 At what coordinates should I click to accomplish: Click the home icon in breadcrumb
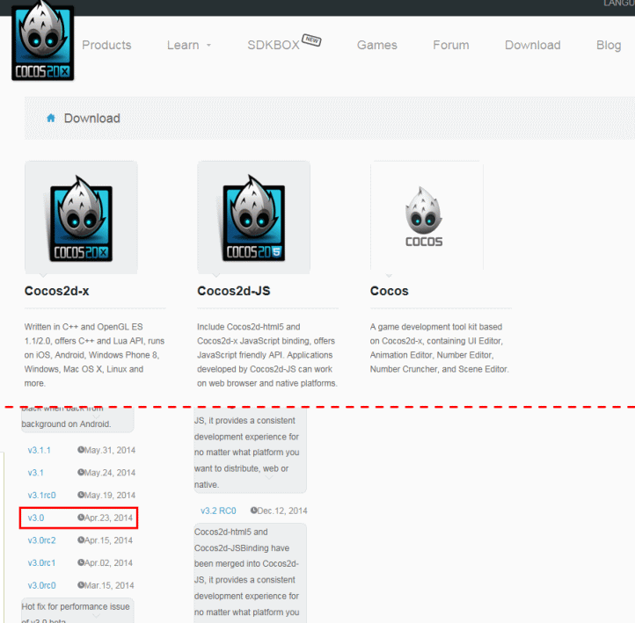pyautogui.click(x=51, y=118)
